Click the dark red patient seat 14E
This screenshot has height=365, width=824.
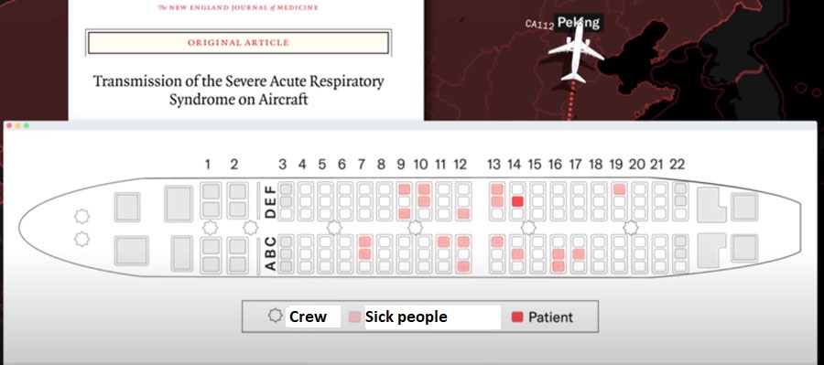pyautogui.click(x=517, y=201)
